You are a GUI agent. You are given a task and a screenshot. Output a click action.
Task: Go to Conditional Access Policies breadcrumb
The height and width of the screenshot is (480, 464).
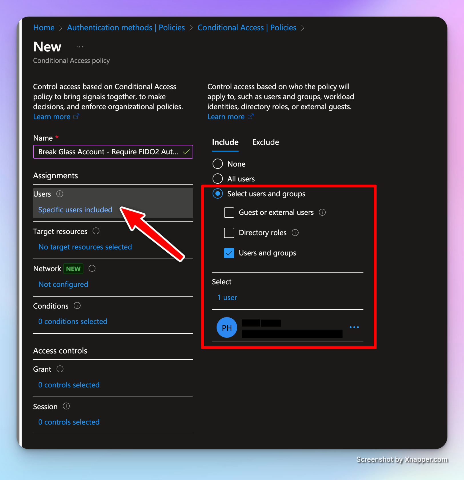247,28
